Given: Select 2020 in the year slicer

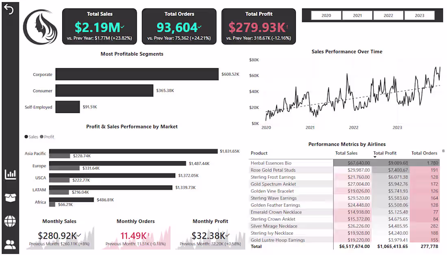Looking at the screenshot, I should point(326,15).
